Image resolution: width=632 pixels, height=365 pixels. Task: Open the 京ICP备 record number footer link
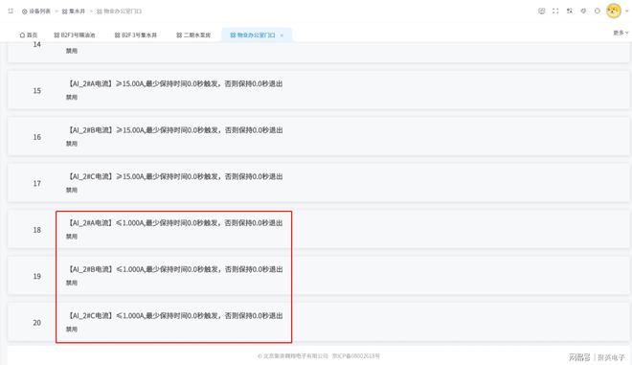click(356, 356)
